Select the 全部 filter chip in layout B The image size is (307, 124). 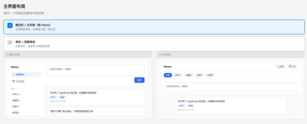168,75
